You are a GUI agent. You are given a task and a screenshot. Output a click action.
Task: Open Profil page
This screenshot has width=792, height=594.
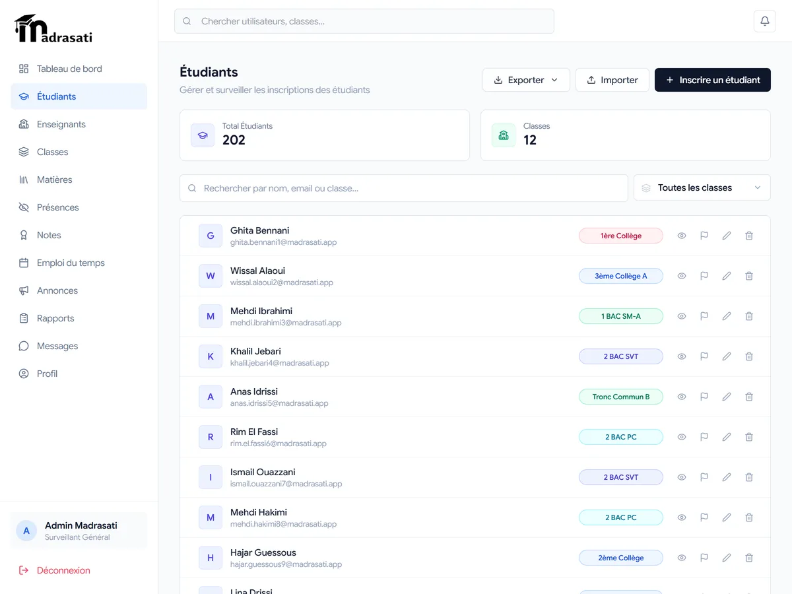tap(79, 374)
